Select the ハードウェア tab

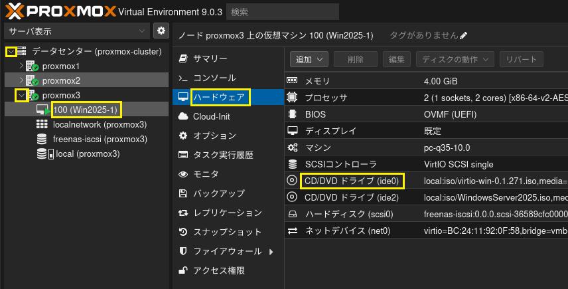[x=228, y=97]
